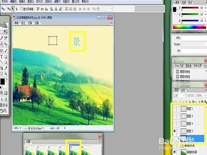Select the Slice Select tool at toolbox top

point(6,32)
